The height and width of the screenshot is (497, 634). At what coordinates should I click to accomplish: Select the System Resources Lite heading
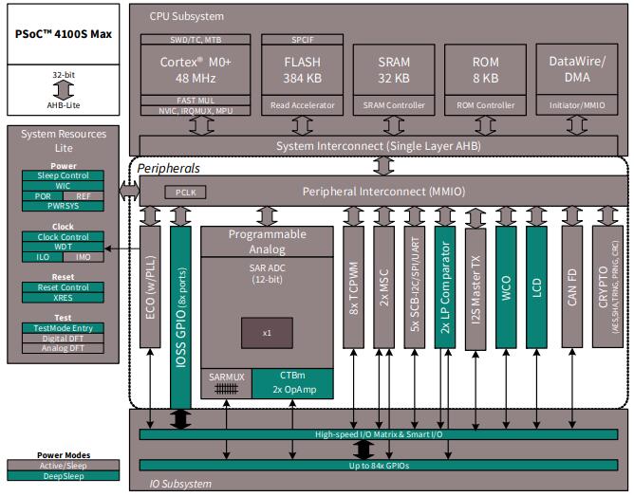pyautogui.click(x=64, y=140)
